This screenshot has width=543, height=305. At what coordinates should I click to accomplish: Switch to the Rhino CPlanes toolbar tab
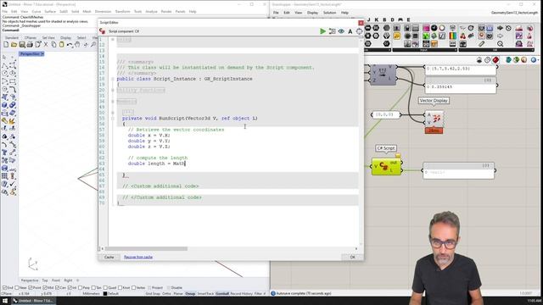click(x=31, y=37)
